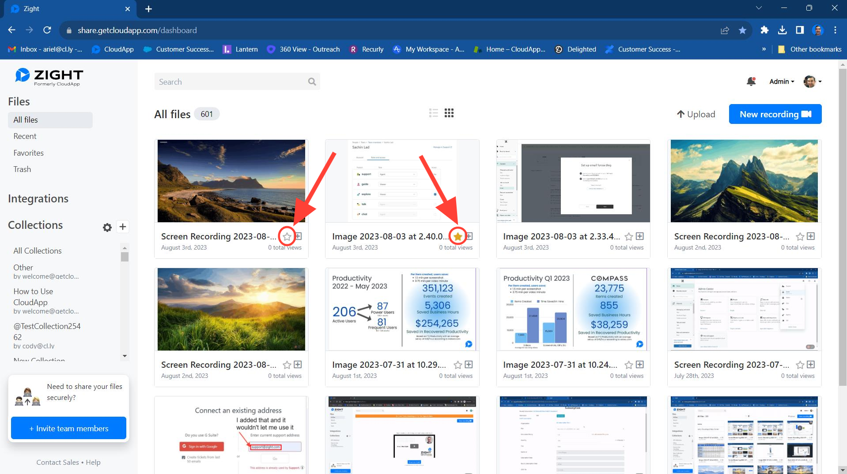Open Recurly bookmark
Image resolution: width=847 pixels, height=474 pixels.
[367, 49]
